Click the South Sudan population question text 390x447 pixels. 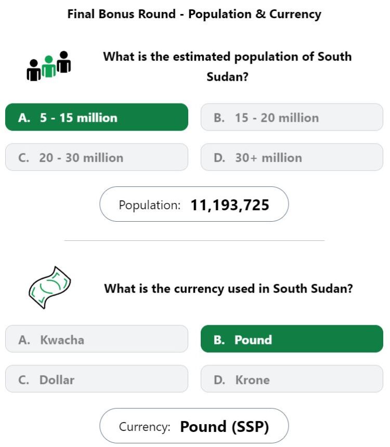(227, 67)
